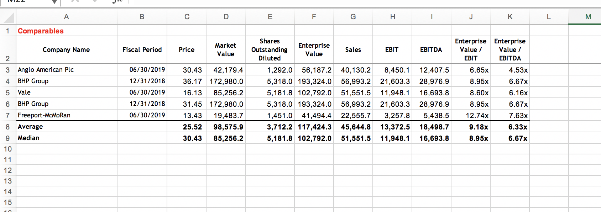Click the 6.65x EV/EBIT cell
Image resolution: width=601 pixels, height=212 pixels.
coord(471,70)
